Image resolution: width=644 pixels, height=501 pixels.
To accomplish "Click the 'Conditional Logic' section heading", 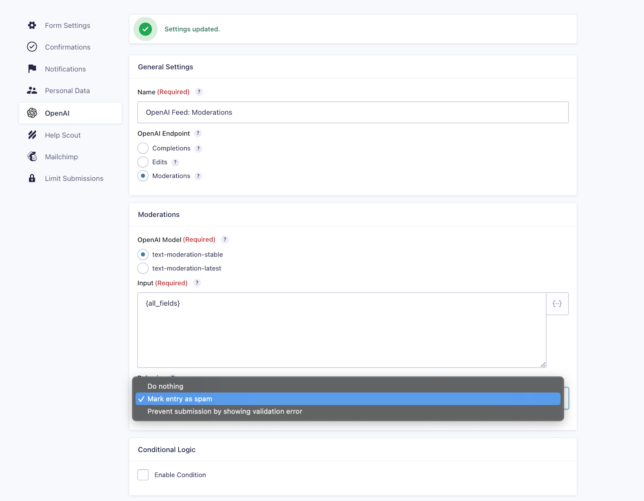I will pos(167,450).
